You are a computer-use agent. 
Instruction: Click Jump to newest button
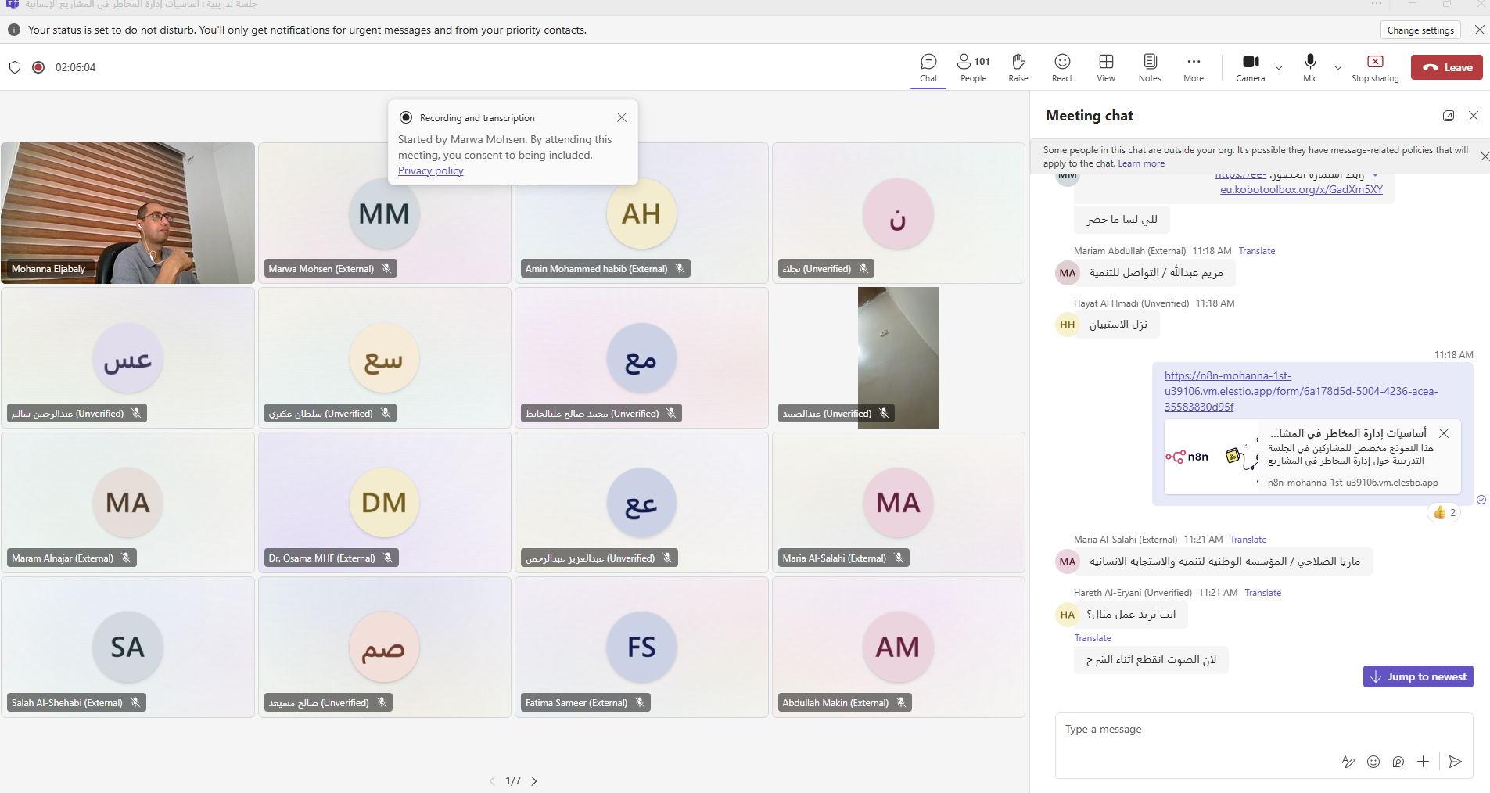[1417, 676]
